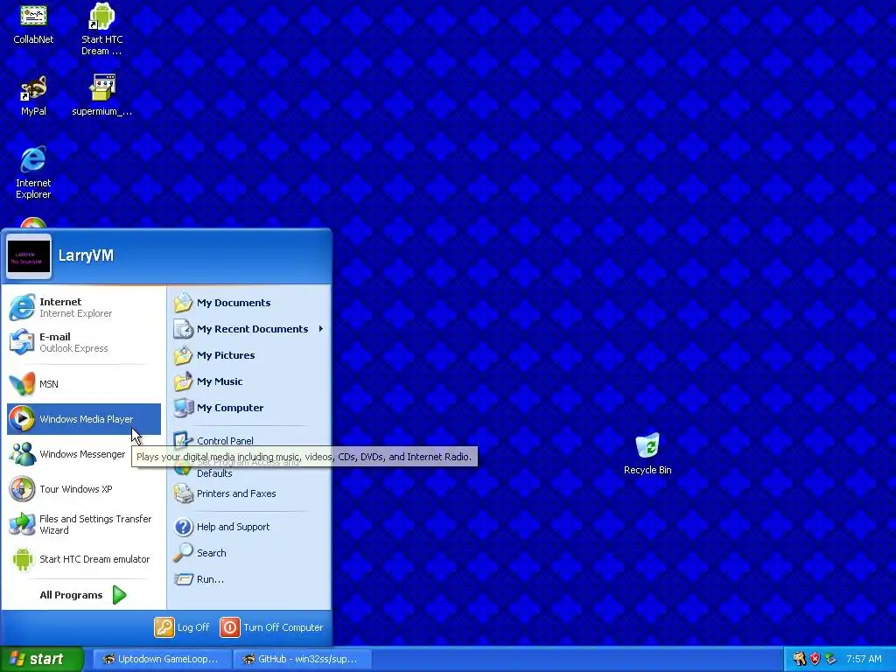Open My Pictures folder
This screenshot has width=896, height=672.
click(249, 355)
